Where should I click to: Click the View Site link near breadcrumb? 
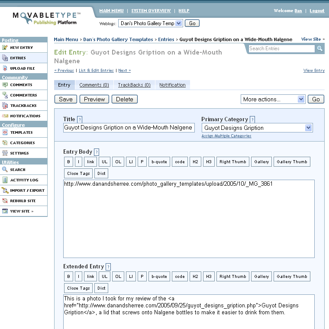(x=313, y=39)
